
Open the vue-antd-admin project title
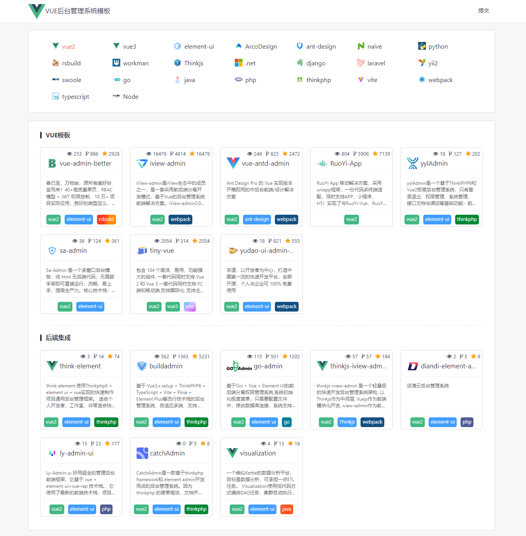click(x=266, y=163)
